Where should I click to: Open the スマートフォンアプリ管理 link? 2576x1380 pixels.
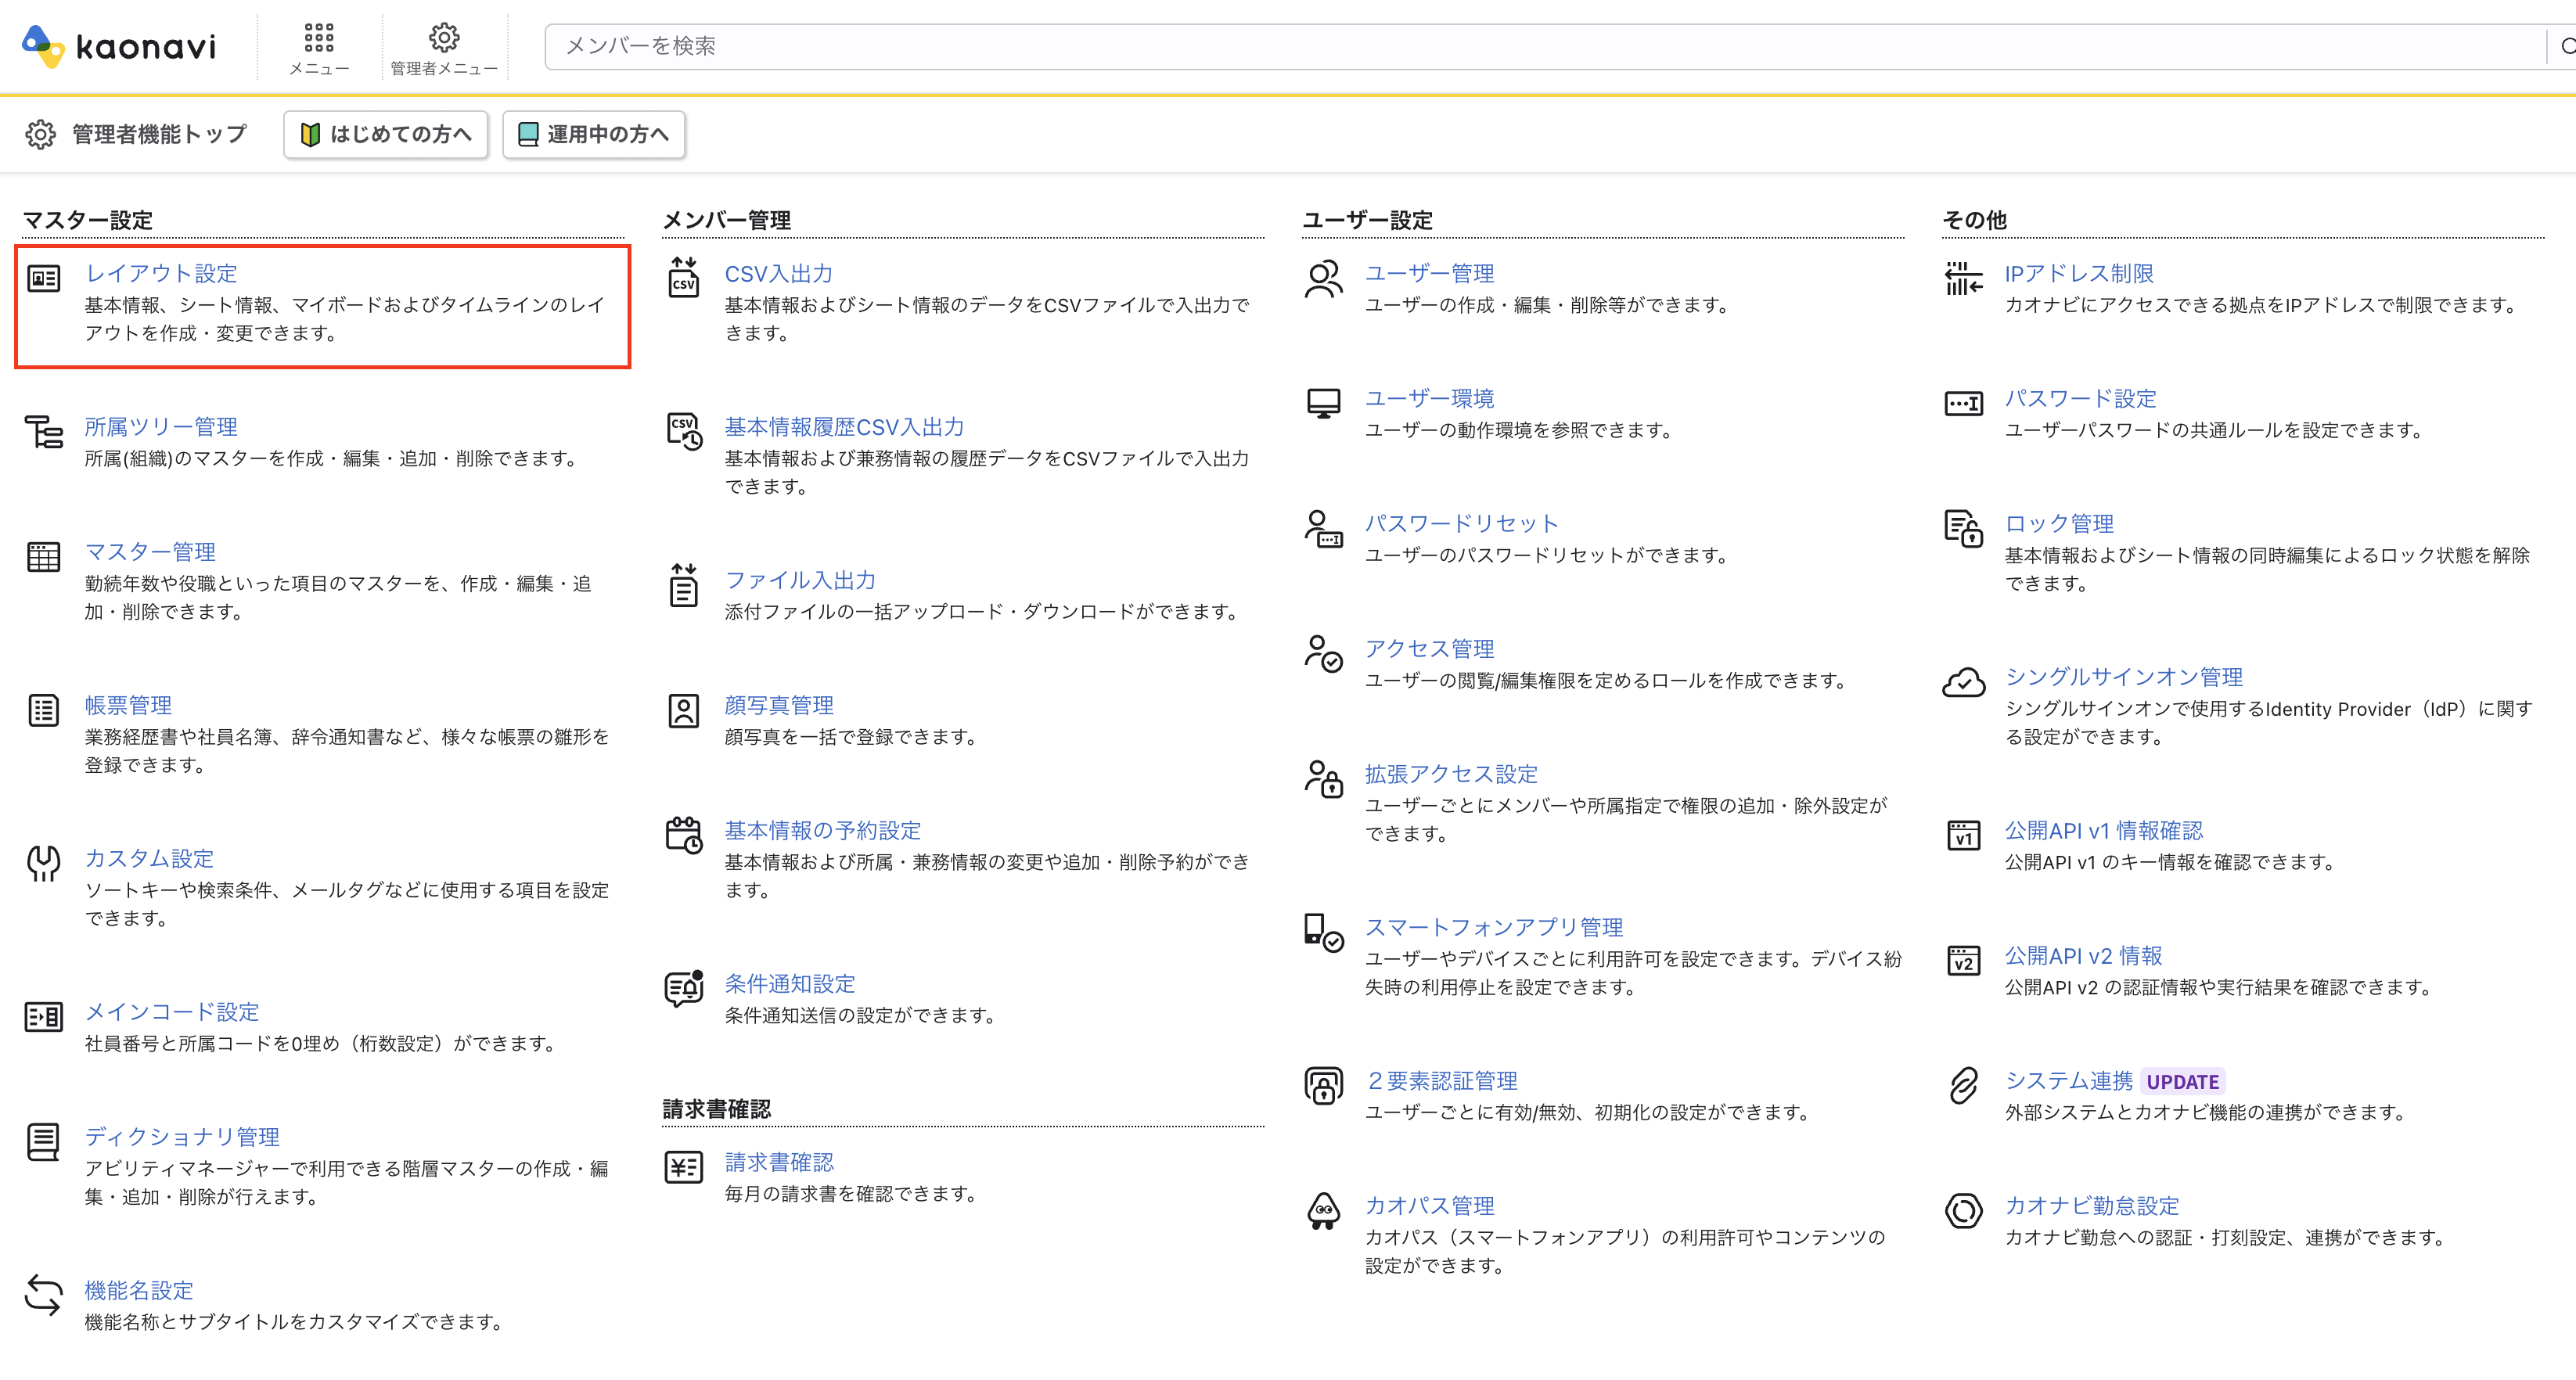tap(1494, 927)
